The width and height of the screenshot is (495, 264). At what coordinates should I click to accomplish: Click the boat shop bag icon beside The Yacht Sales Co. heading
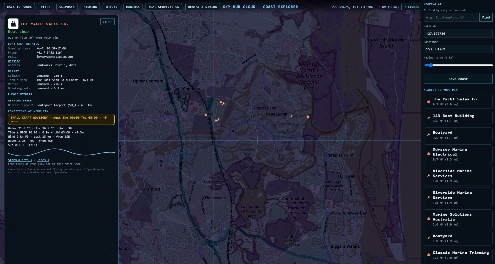[x=13, y=24]
